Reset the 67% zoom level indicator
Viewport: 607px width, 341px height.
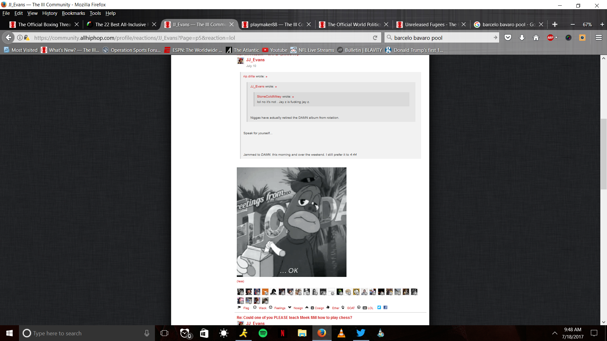pyautogui.click(x=587, y=24)
